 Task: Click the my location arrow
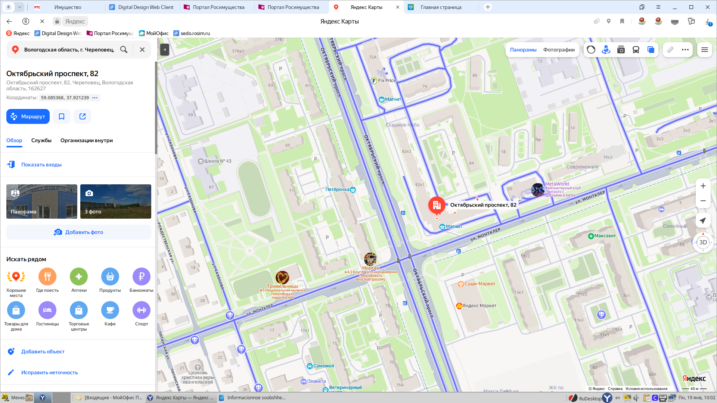[x=703, y=221]
